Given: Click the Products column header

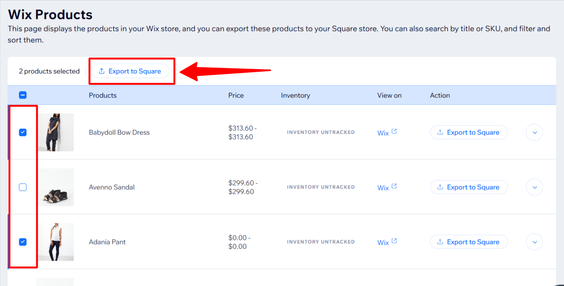Looking at the screenshot, I should (x=103, y=95).
